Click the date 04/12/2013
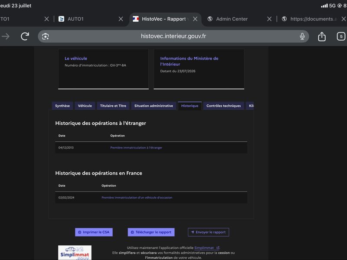 pyautogui.click(x=66, y=147)
